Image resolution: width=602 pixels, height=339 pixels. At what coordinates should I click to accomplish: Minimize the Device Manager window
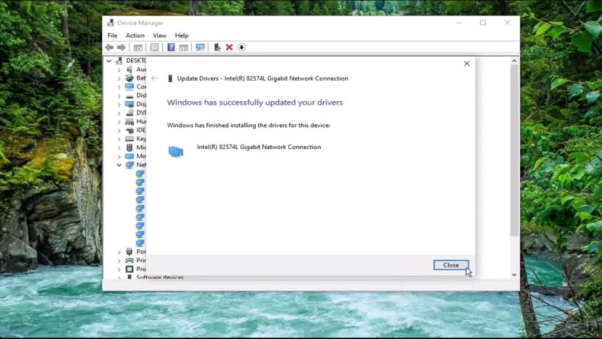(459, 23)
